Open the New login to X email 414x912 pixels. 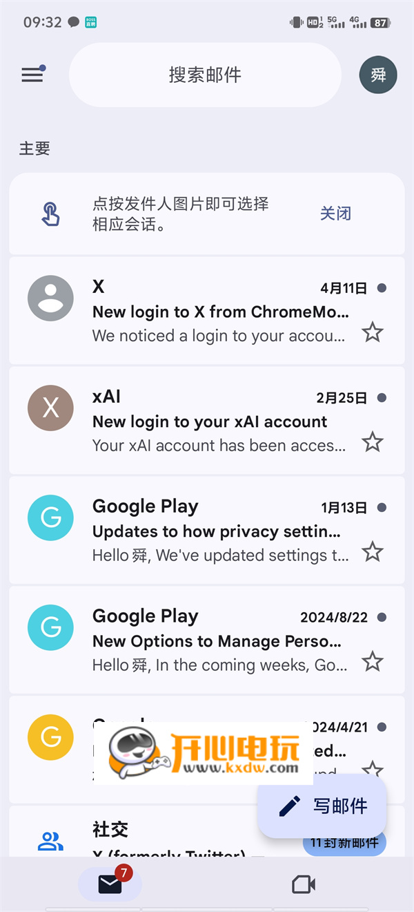pos(221,312)
